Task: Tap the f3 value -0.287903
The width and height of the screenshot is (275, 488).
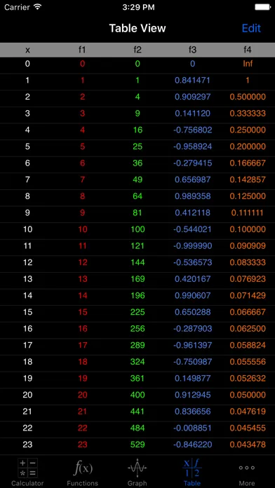Action: coord(192,329)
